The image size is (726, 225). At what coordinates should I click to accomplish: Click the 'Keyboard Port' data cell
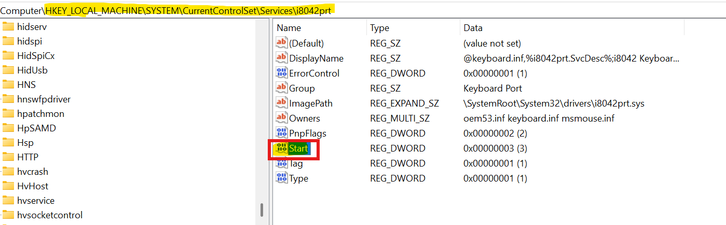point(492,88)
